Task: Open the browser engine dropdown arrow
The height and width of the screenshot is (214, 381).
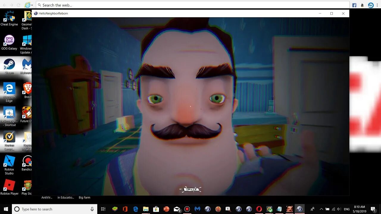Action: [x=32, y=5]
